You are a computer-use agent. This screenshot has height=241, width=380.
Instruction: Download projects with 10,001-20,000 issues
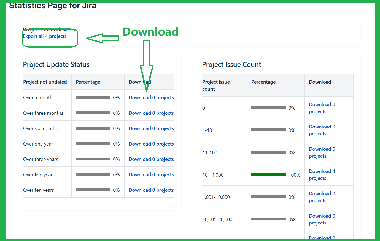[322, 219]
